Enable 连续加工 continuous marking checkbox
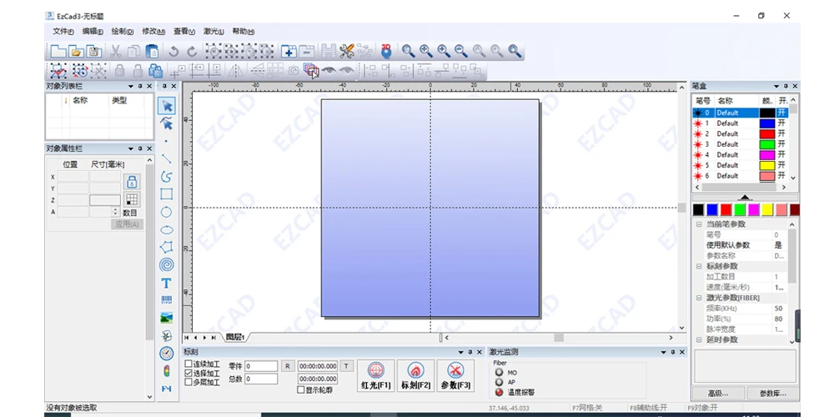The image size is (834, 417). click(x=188, y=364)
